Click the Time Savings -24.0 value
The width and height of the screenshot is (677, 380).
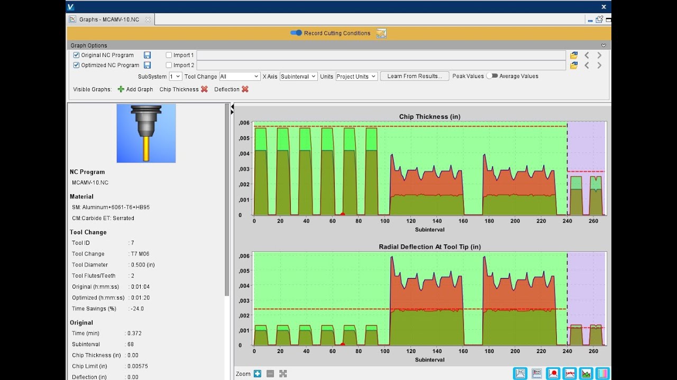tap(137, 309)
